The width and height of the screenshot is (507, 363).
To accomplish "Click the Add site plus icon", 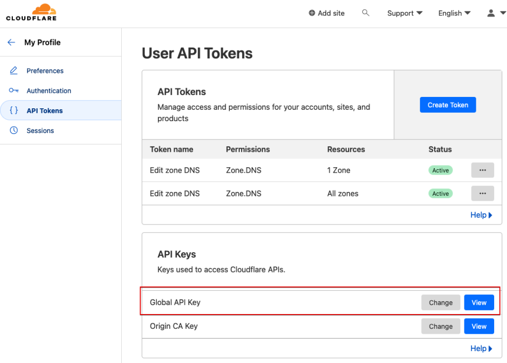I will tap(312, 13).
